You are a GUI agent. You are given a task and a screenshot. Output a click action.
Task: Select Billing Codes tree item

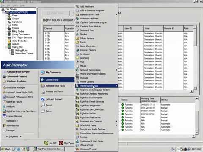18,31
